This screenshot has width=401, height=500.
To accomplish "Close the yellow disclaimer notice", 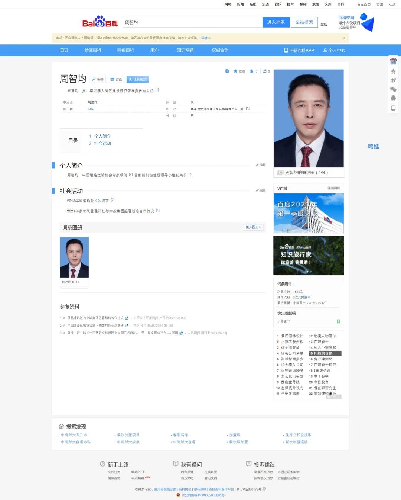I will coord(343,38).
